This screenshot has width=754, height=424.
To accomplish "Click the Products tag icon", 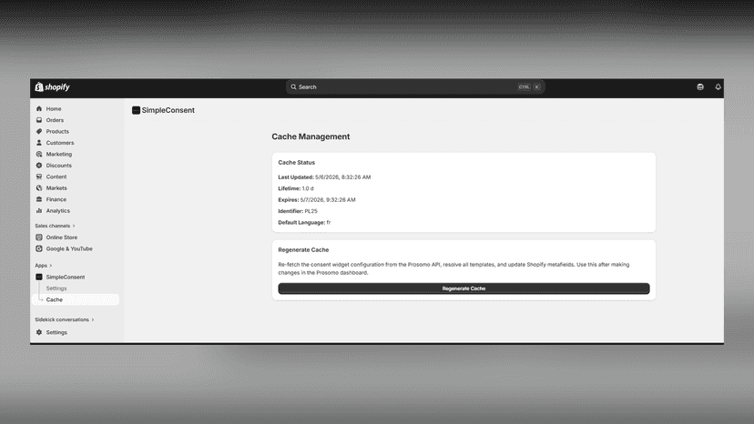I will 39,131.
